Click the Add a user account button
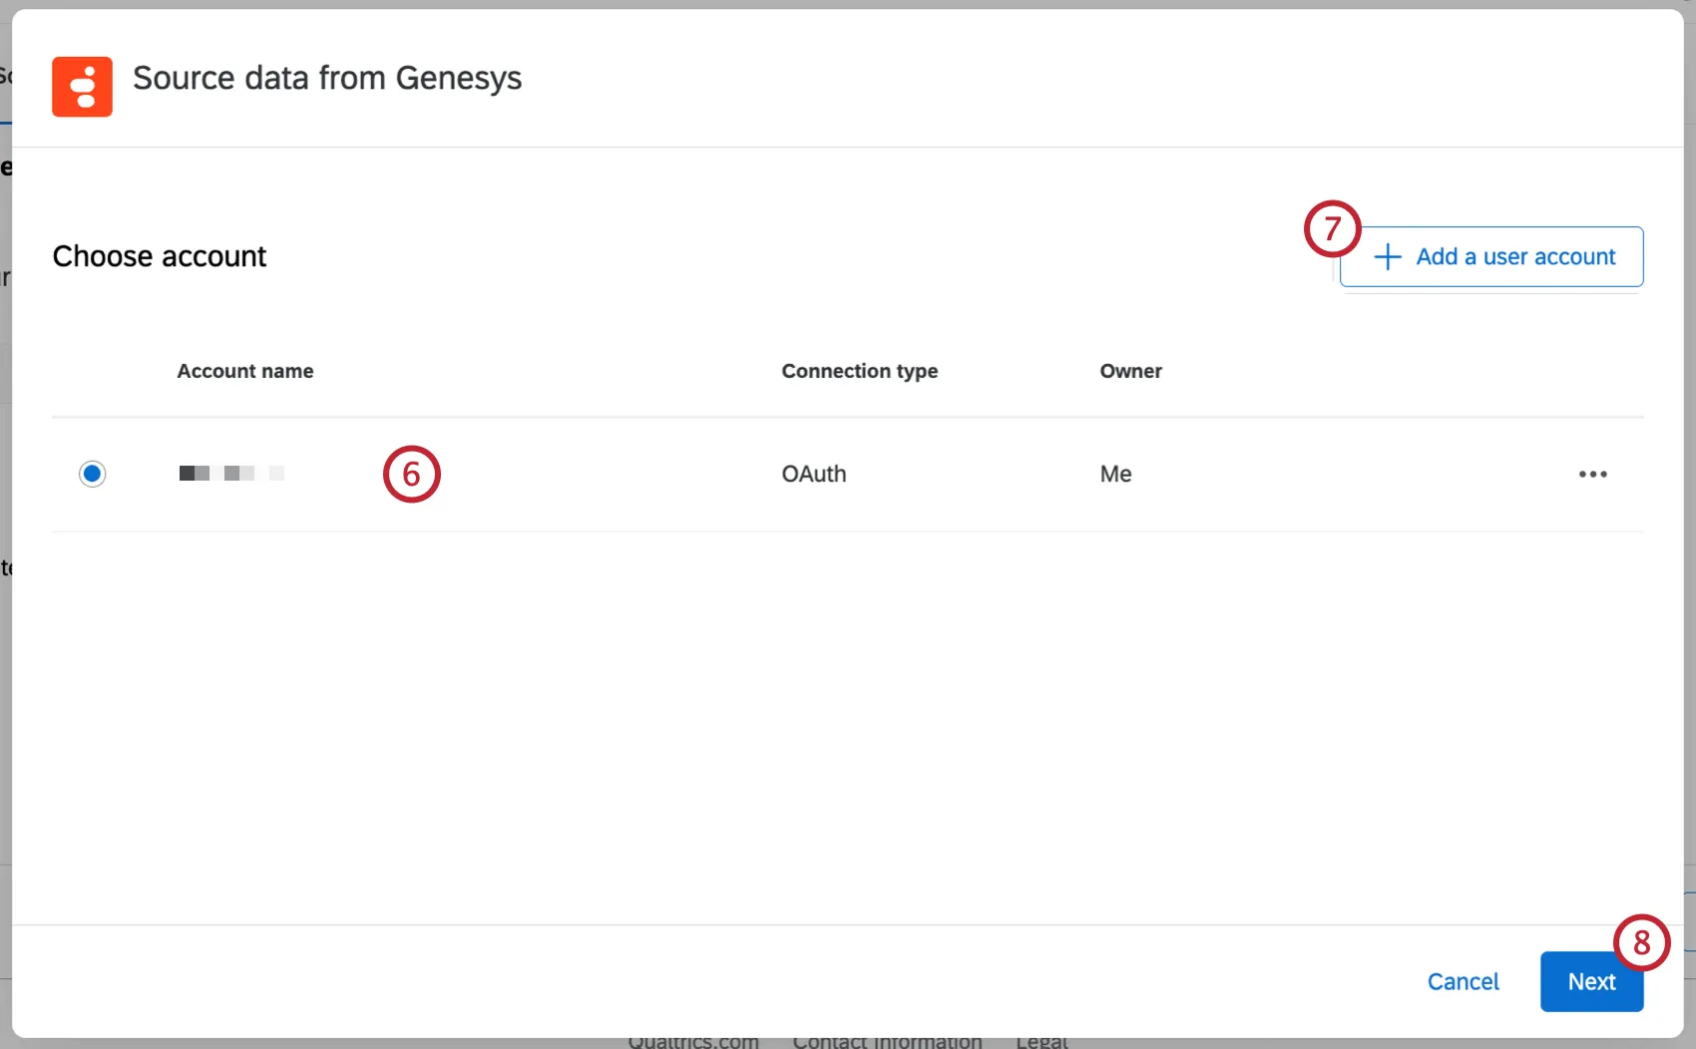 click(x=1489, y=256)
